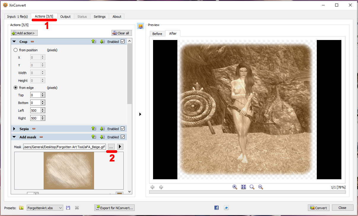Viewport: 358px width, 216px height.
Task: Zoom in on the preview
Action: [235, 187]
